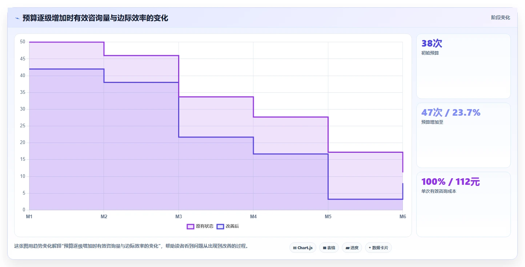Click the description text below the chart
Viewport: 525px width, 267px height.
point(132,246)
